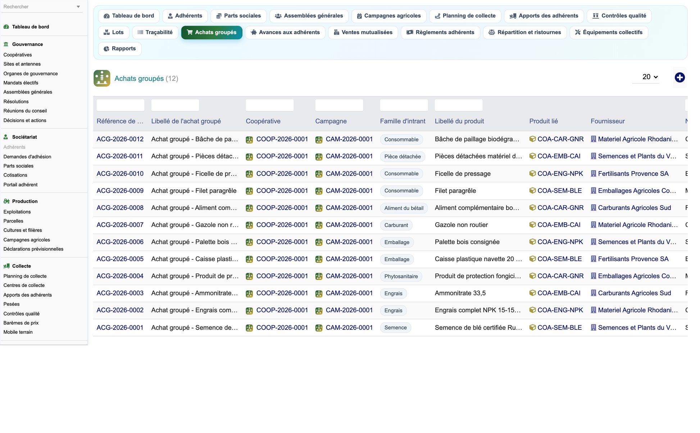The image size is (700, 433).
Task: Click supplier building icon in row ACG-2026-0005
Action: [x=594, y=259]
